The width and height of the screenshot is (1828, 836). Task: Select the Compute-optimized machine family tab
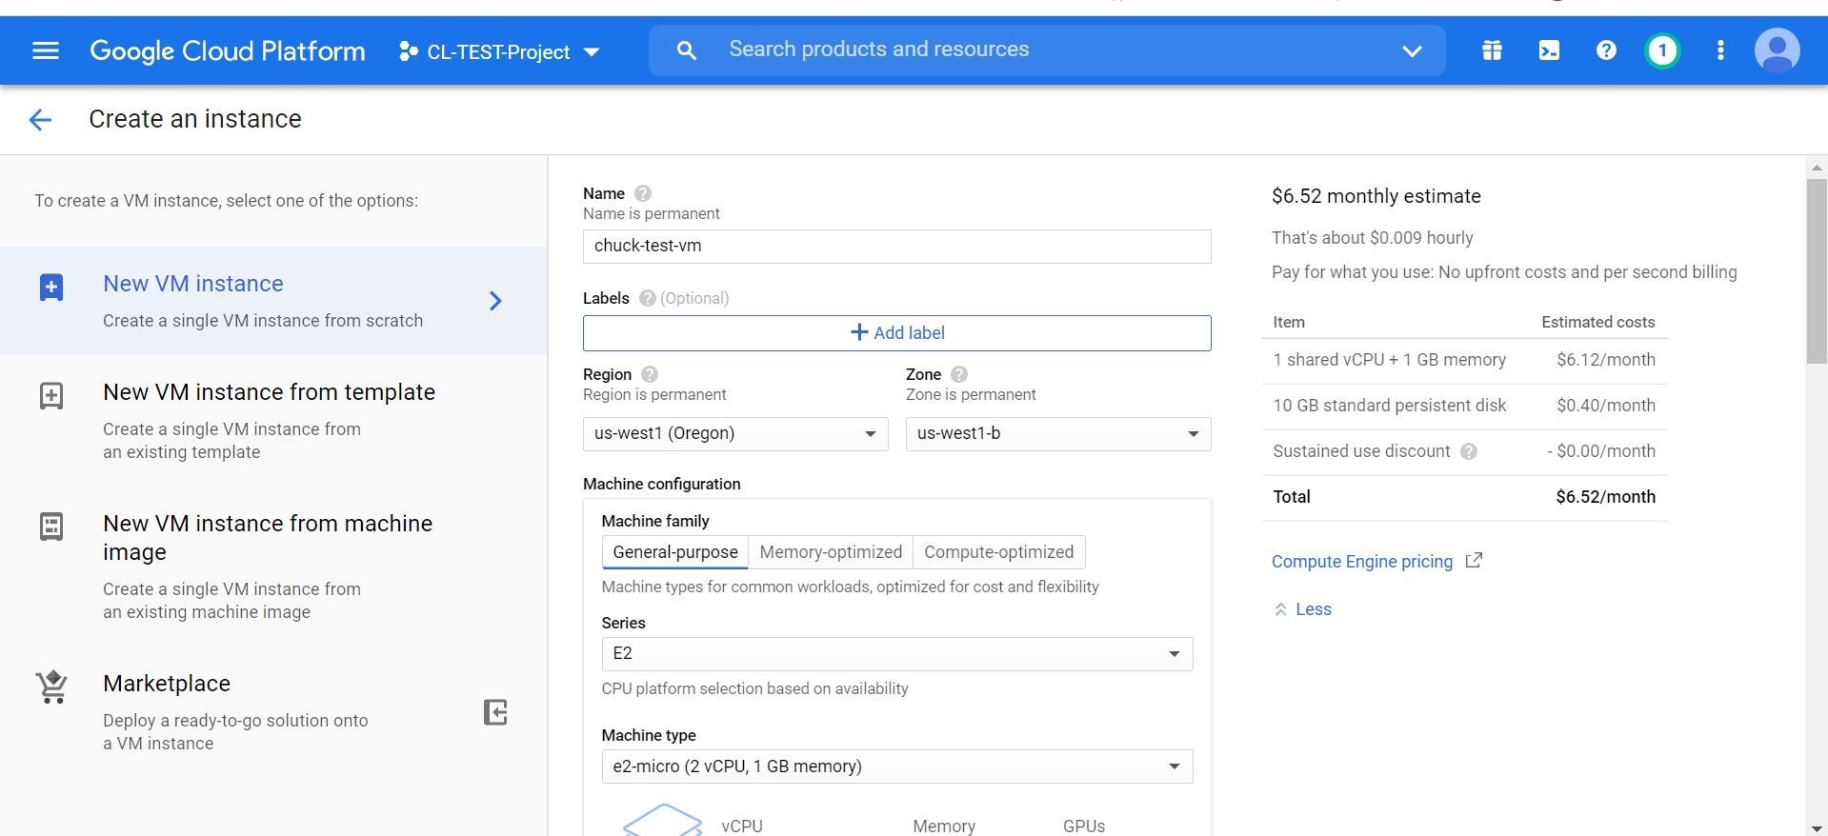(x=998, y=552)
